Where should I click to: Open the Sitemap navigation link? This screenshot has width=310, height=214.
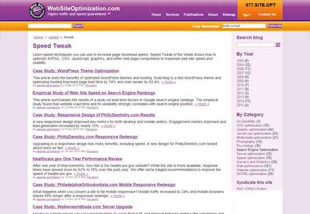[229, 15]
